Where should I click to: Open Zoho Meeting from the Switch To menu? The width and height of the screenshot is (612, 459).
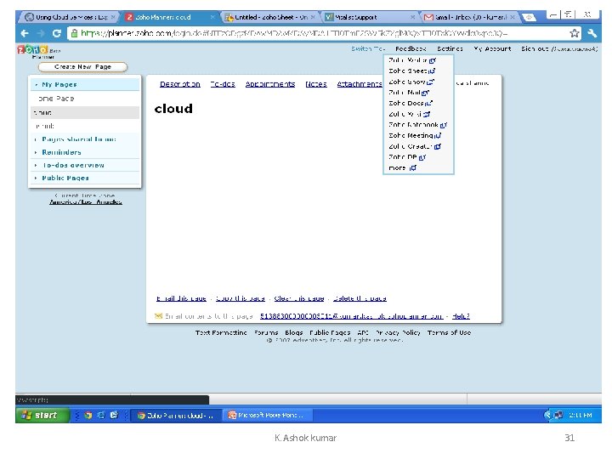[415, 136]
